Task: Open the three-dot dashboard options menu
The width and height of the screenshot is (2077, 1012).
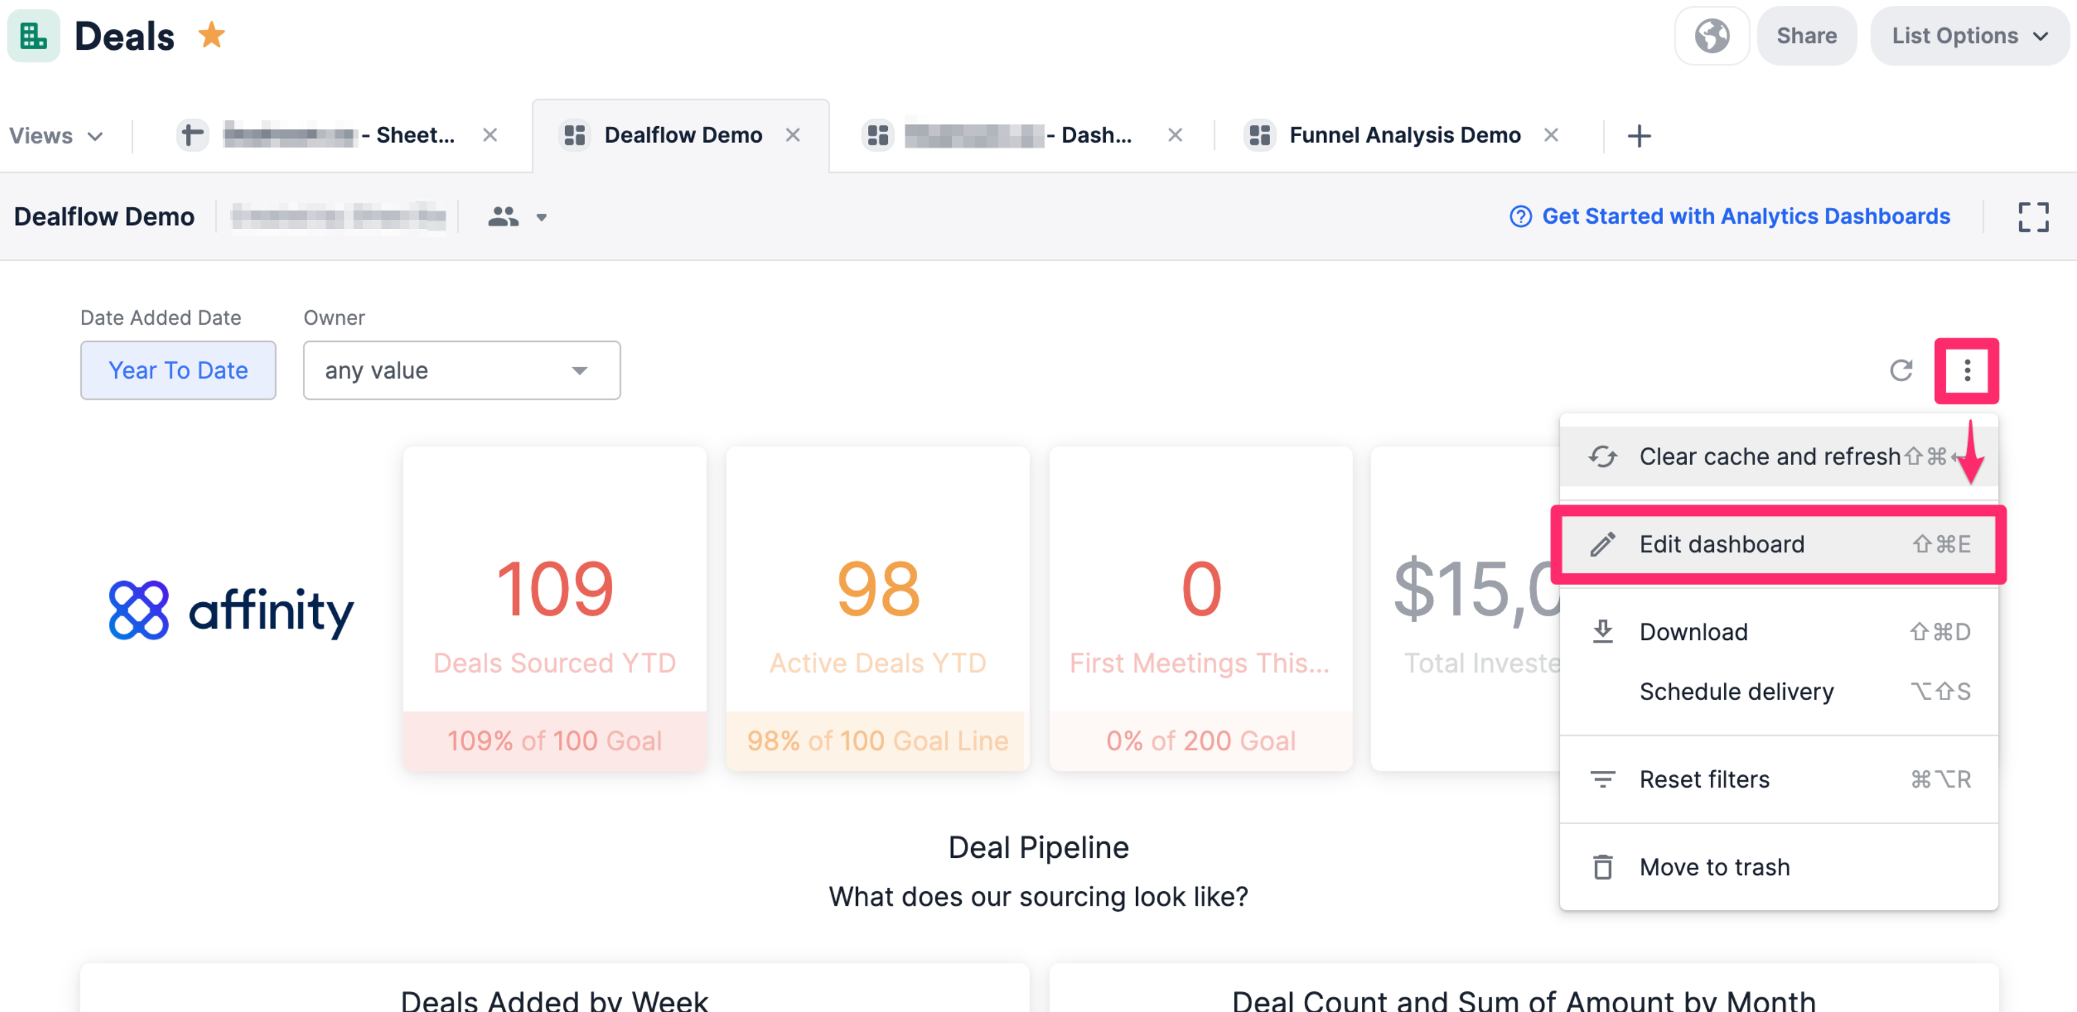Action: pos(1967,371)
